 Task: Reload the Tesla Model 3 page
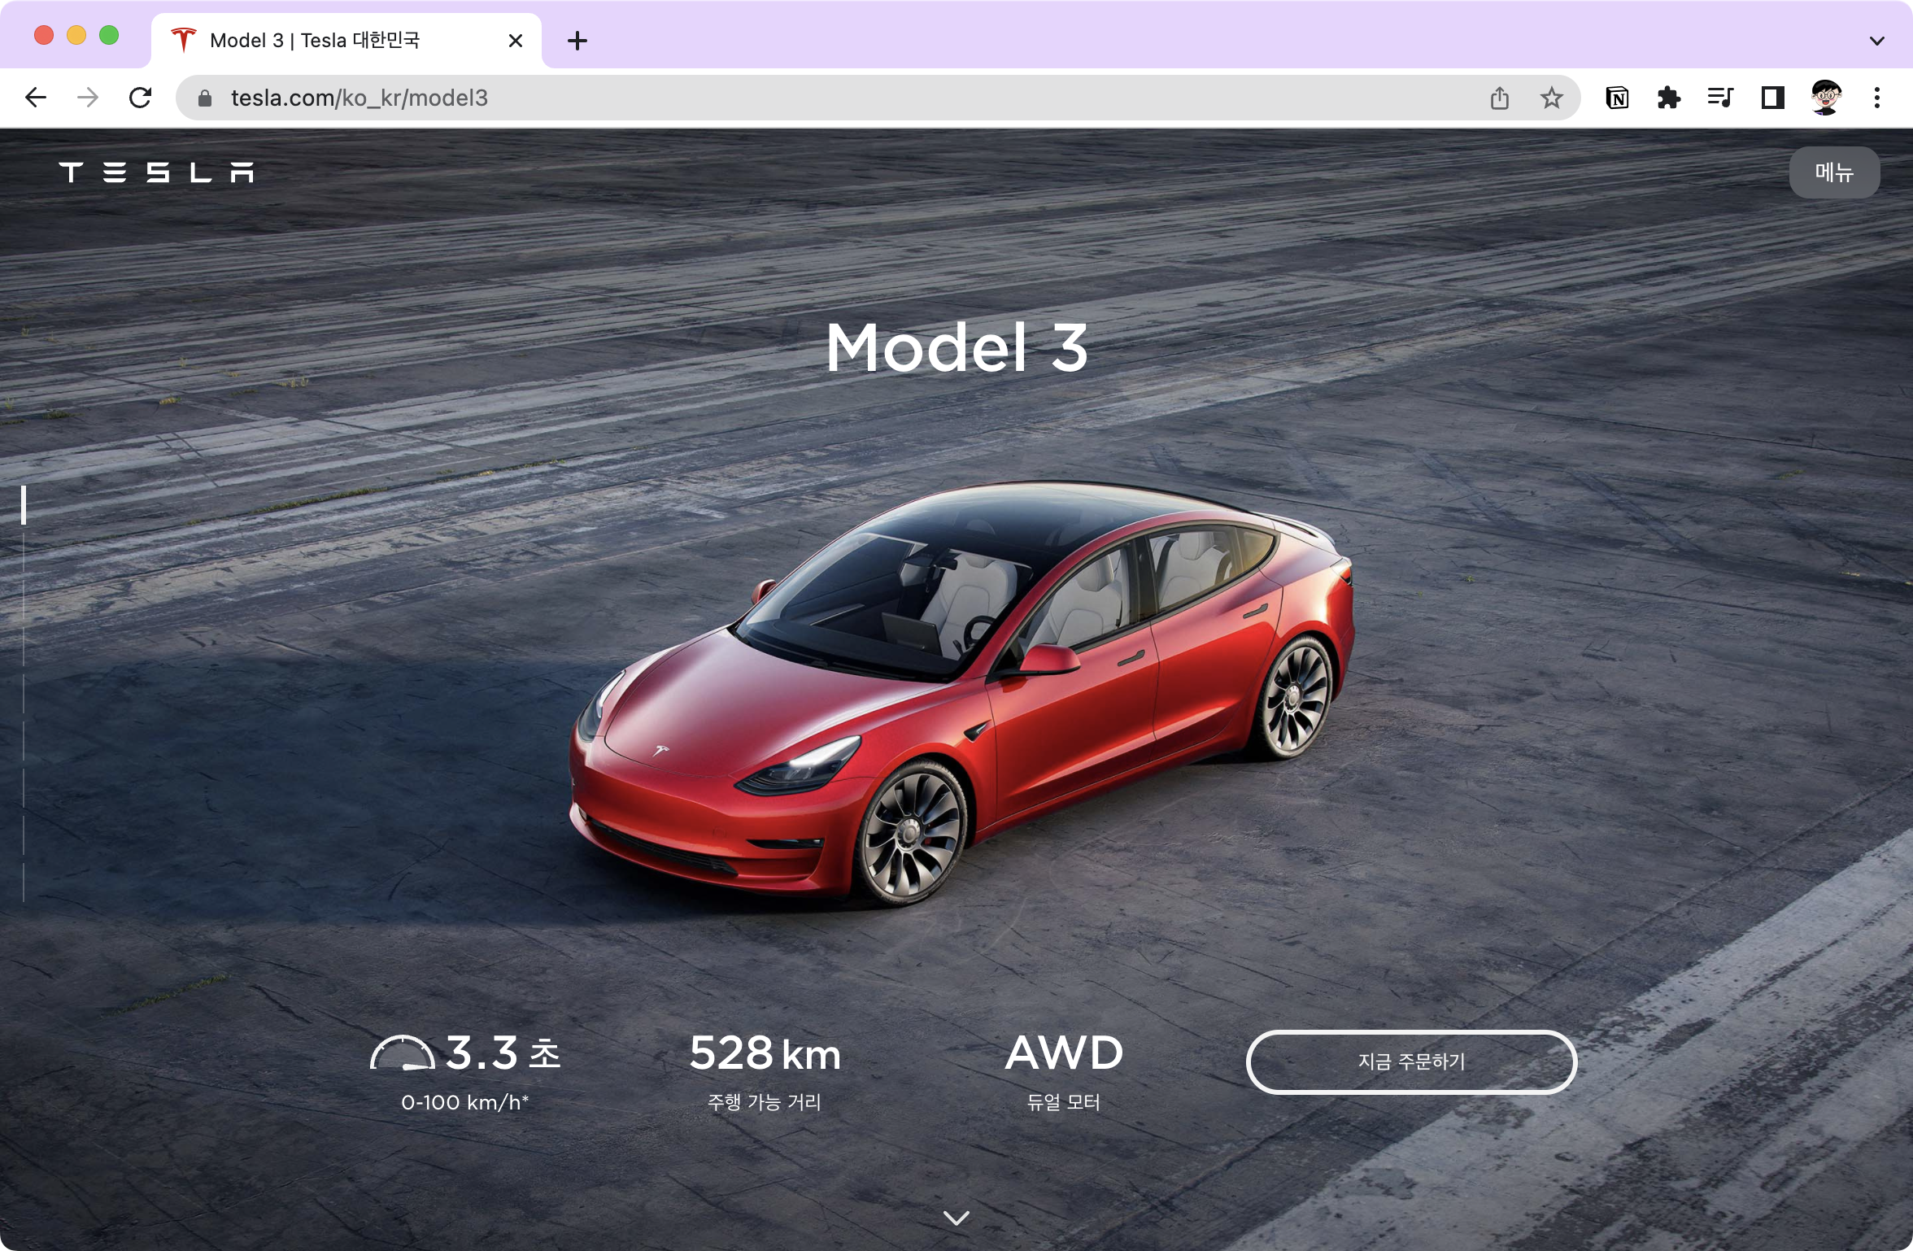pos(140,98)
